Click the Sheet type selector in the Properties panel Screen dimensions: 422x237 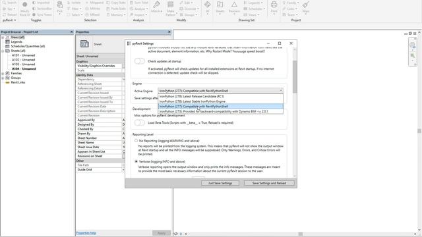[x=101, y=44]
